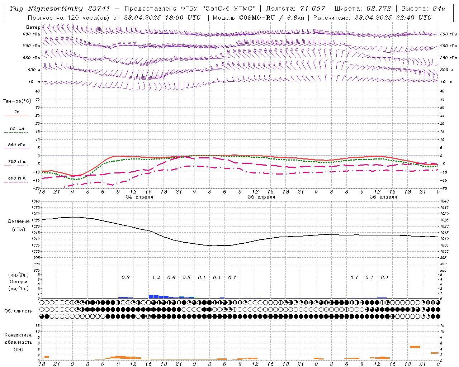Click the 'Осадки' precipitation label
This screenshot has width=459, height=367.
(18, 282)
